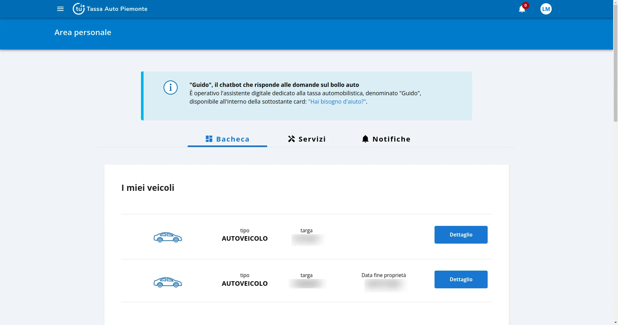Click the "I miei veicoli" heading
Screen dimensions: 618x325
coord(148,188)
